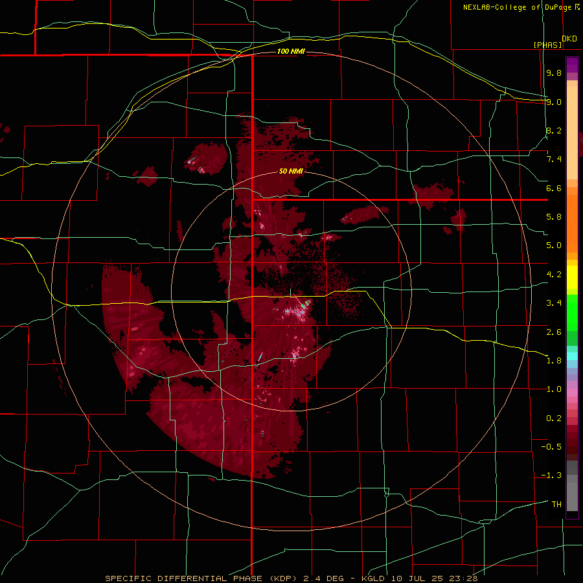Viewport: 583px width, 583px height.
Task: Click the 6.6 value on the color scale
Action: click(x=554, y=188)
